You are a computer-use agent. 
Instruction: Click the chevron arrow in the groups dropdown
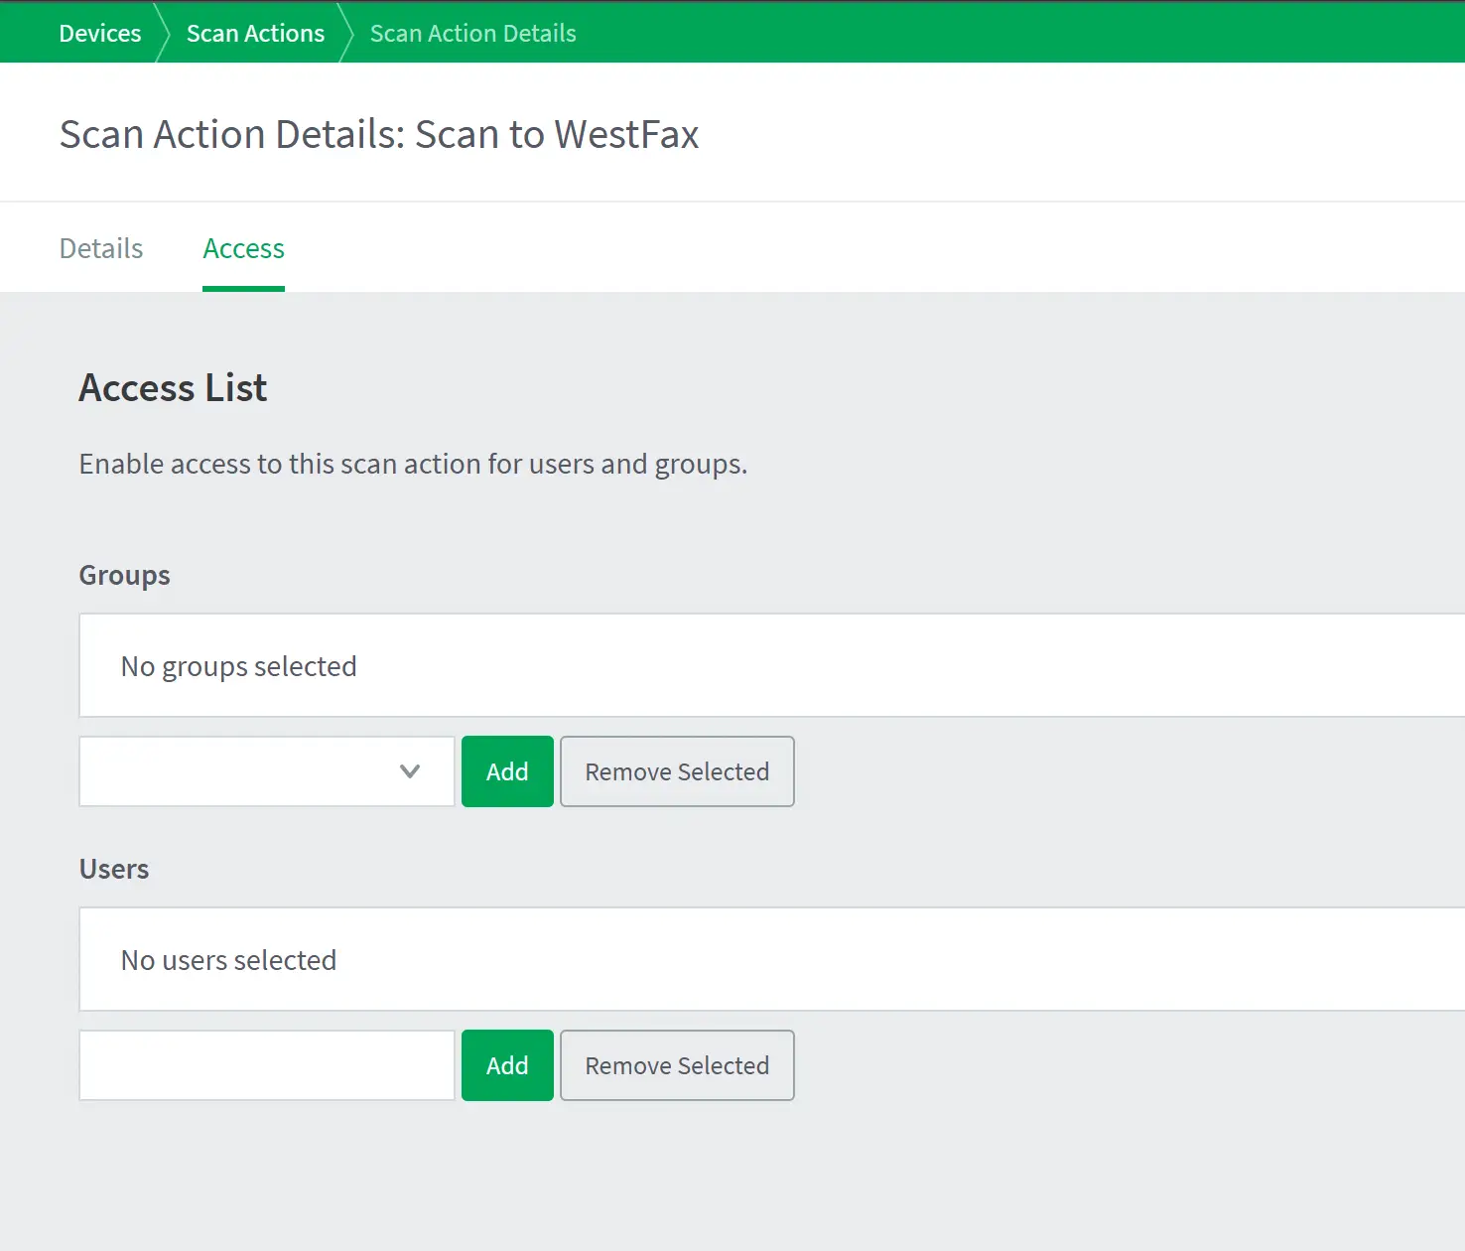point(410,771)
